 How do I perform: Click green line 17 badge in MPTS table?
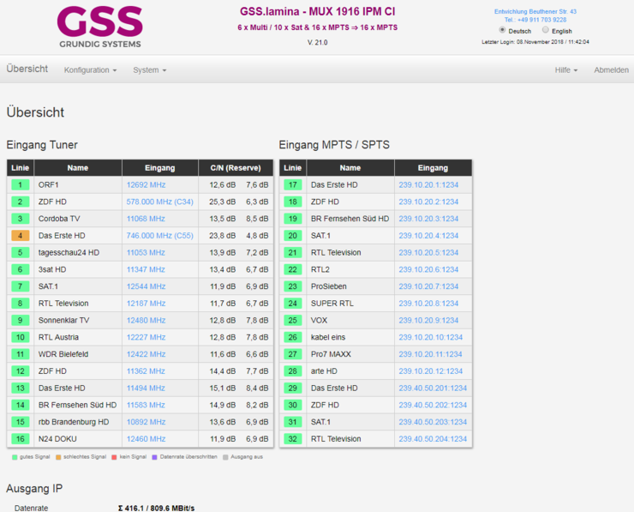pyautogui.click(x=293, y=185)
